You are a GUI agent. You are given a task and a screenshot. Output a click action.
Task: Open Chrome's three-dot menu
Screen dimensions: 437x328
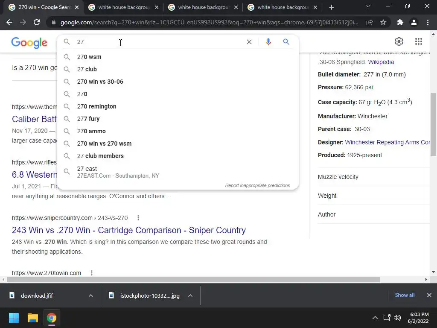428,22
